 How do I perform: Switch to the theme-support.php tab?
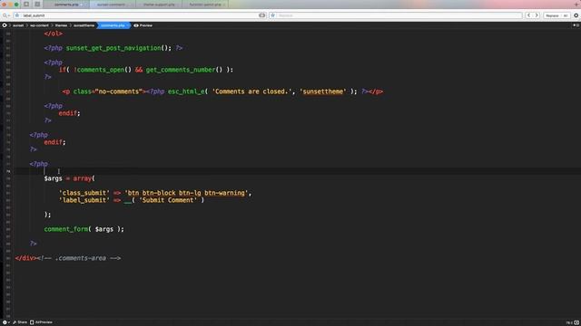[159, 5]
